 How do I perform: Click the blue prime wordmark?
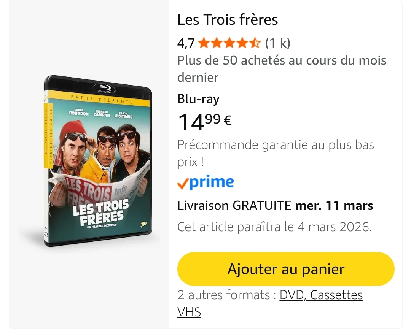click(x=212, y=182)
